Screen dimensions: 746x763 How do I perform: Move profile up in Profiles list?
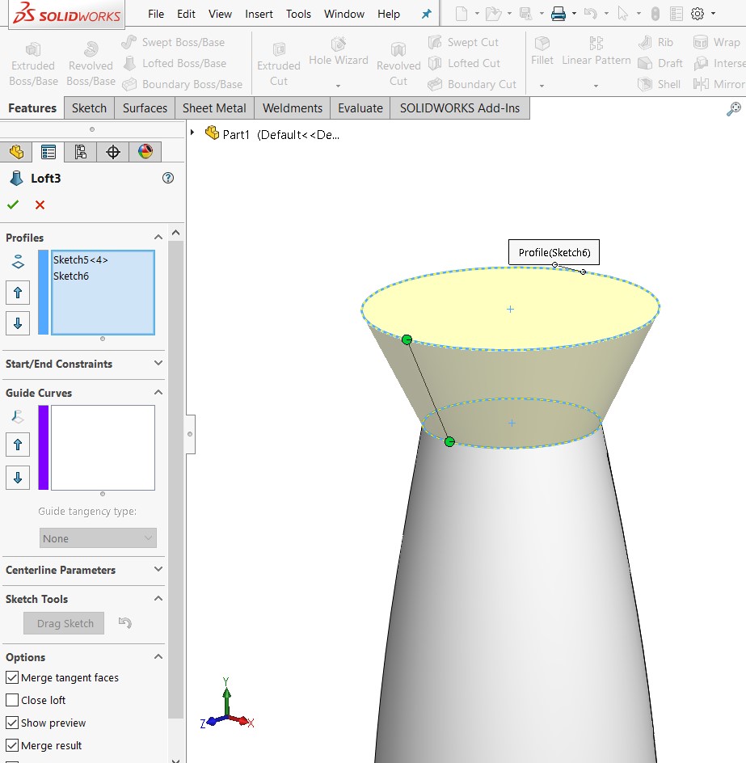[18, 293]
